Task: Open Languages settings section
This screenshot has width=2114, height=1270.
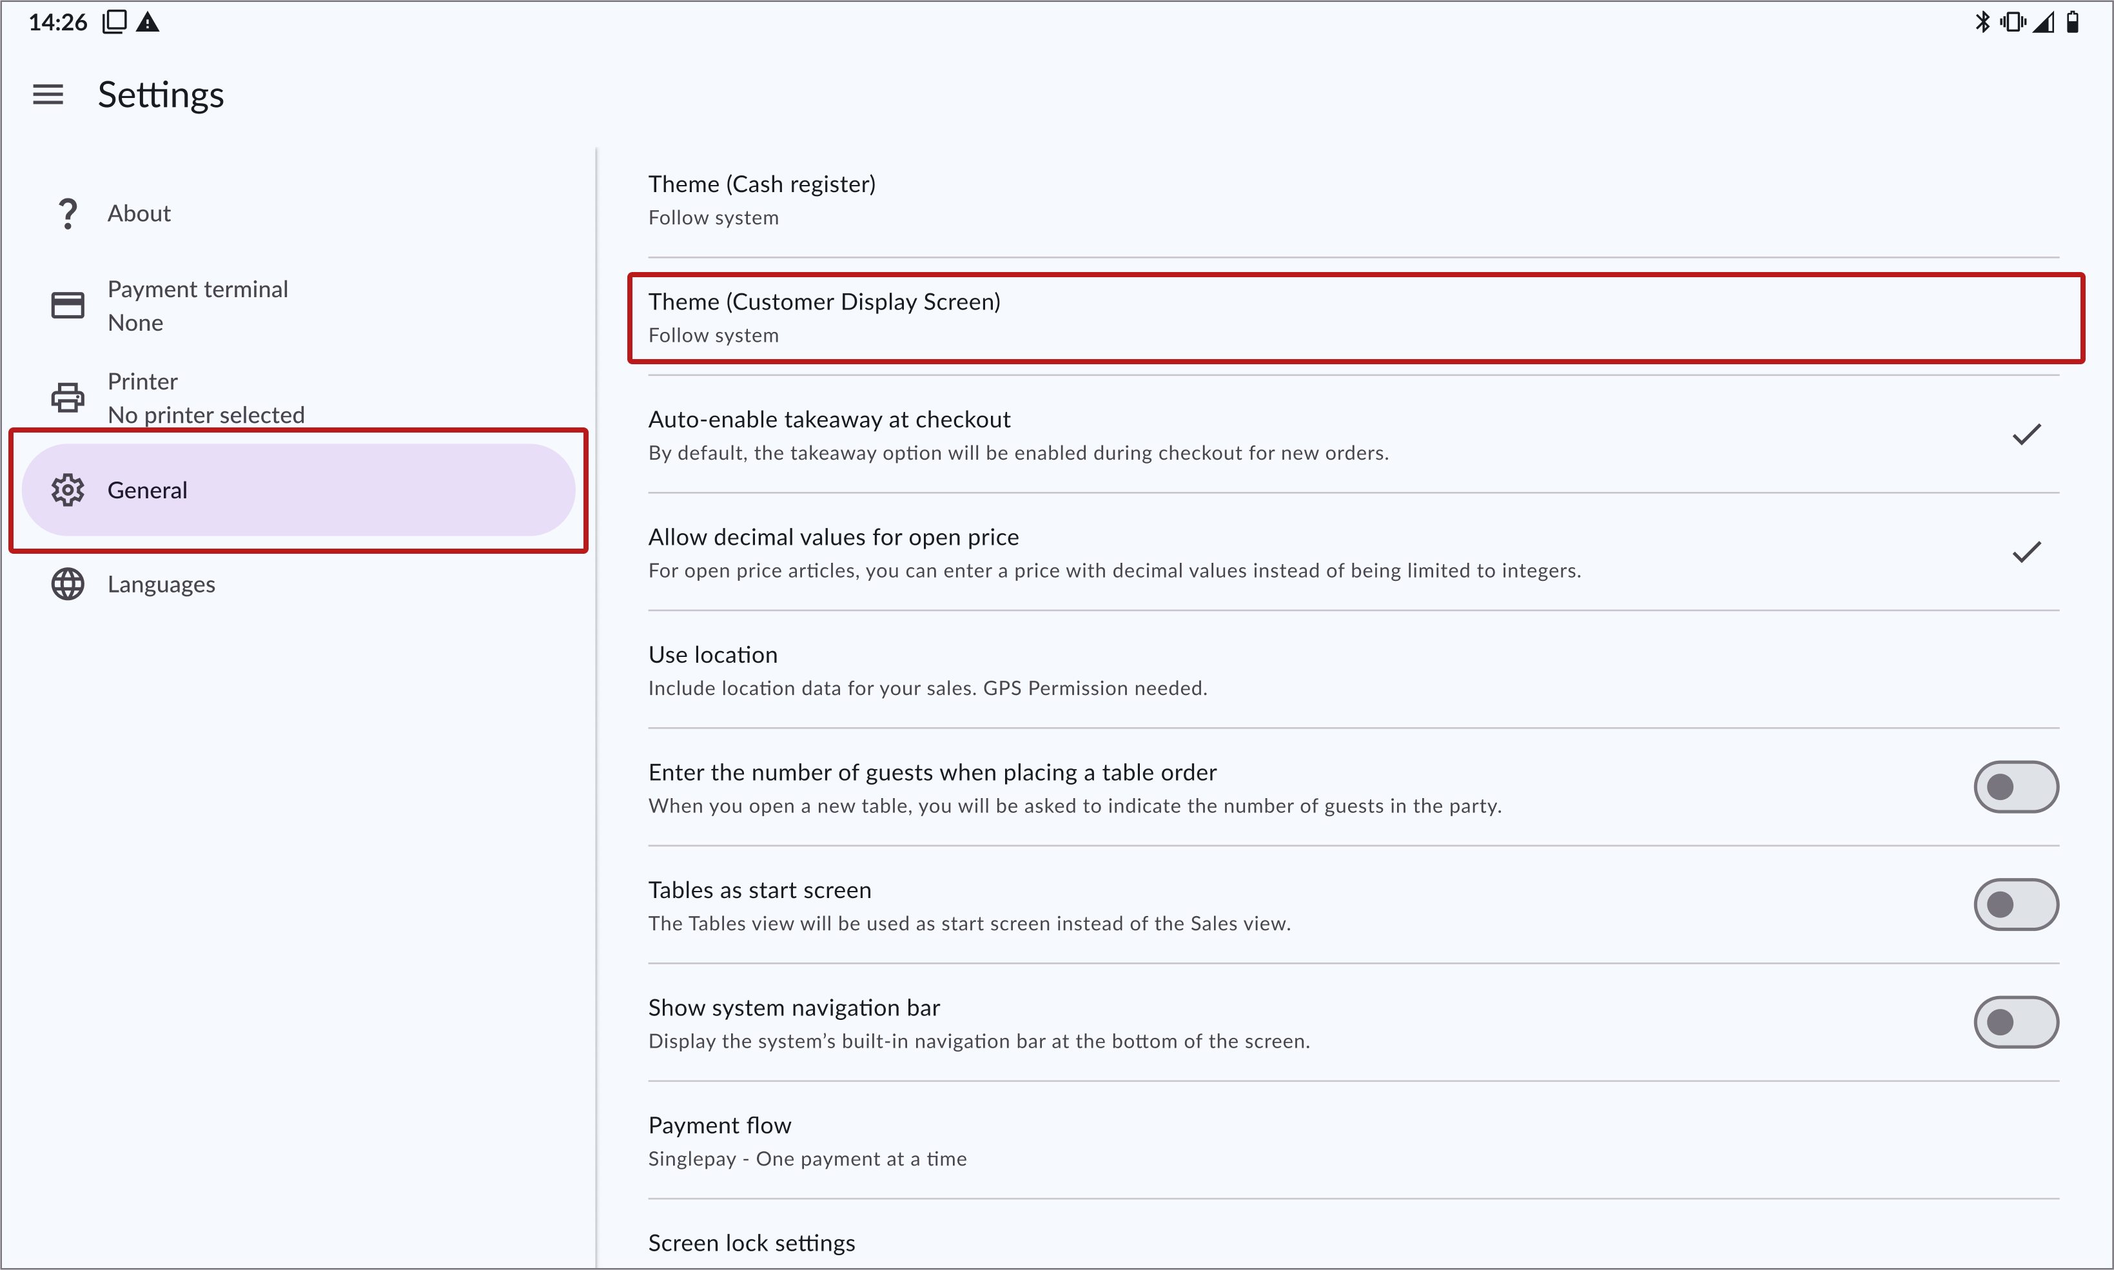Action: (298, 585)
